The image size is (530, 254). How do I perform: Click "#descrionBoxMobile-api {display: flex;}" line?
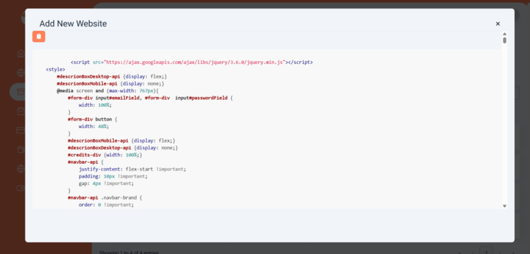pos(121,140)
